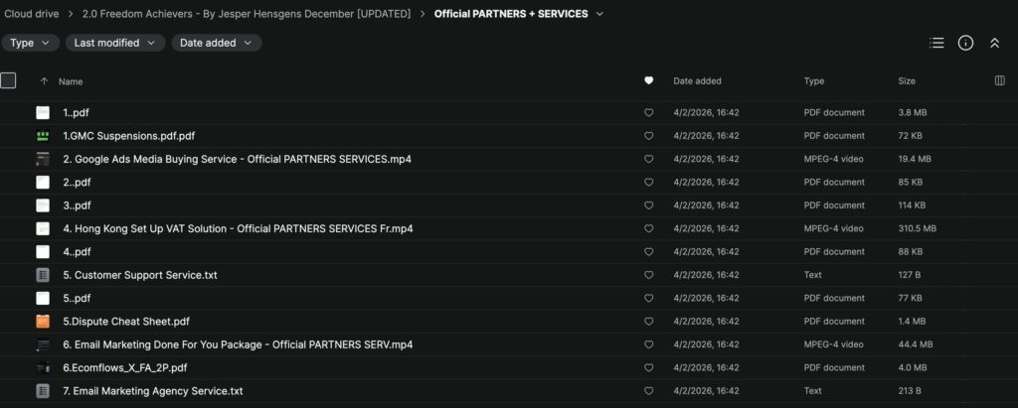Go to Cloud drive breadcrumb
Viewport: 1018px width, 408px height.
[31, 14]
